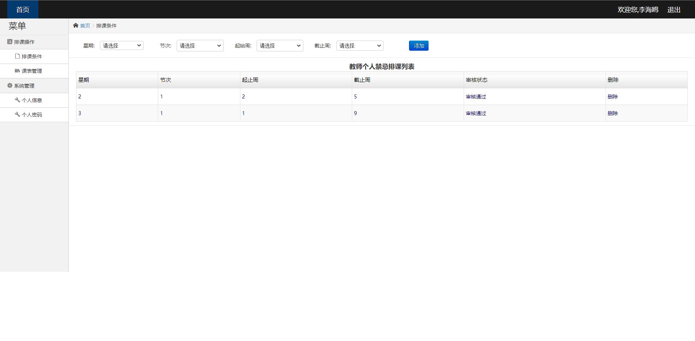
Task: Open 个人信息 in the sidebar menu
Action: (34, 100)
